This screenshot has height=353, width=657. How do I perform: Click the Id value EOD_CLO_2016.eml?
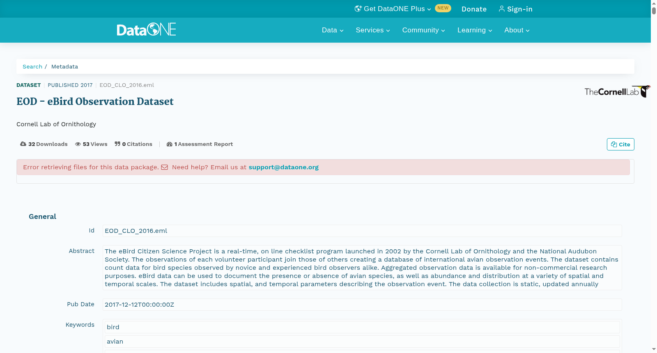coord(362,231)
